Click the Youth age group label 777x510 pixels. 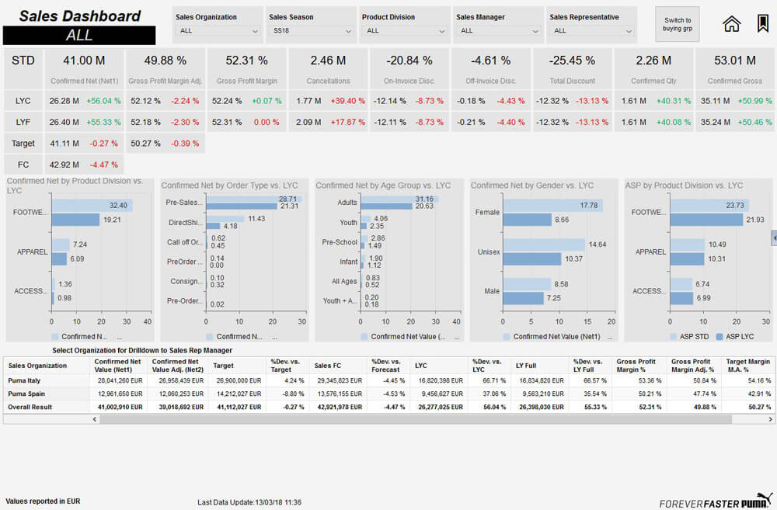point(348,223)
